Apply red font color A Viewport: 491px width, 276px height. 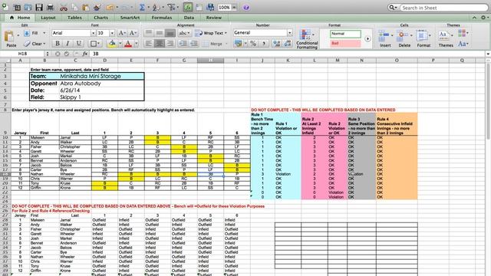[x=128, y=44]
